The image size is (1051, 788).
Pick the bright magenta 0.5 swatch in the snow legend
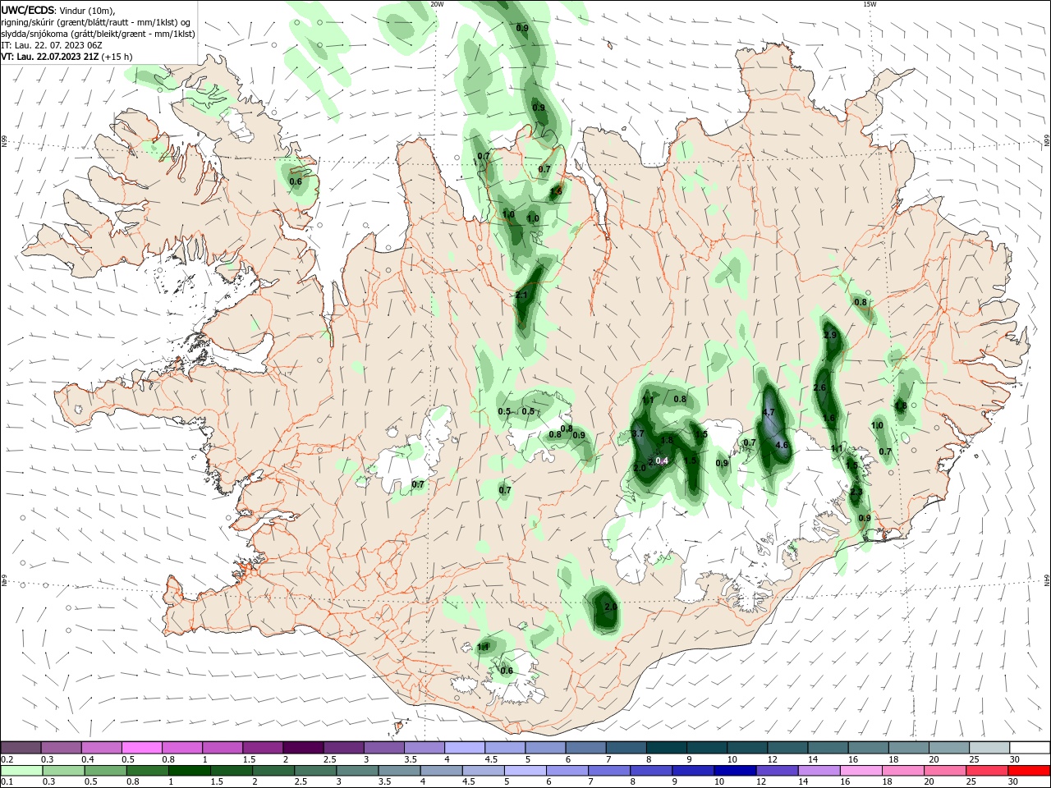[x=142, y=748]
